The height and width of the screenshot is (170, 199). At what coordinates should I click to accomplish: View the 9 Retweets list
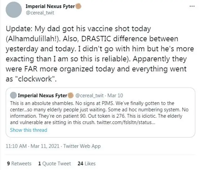pos(19,163)
